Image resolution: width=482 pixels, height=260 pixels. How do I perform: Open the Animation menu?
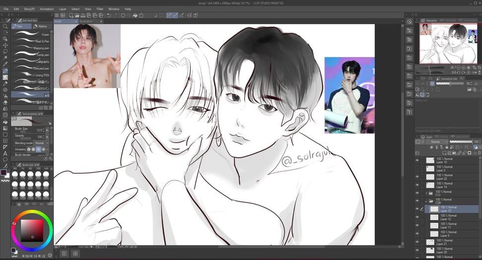(x=47, y=9)
